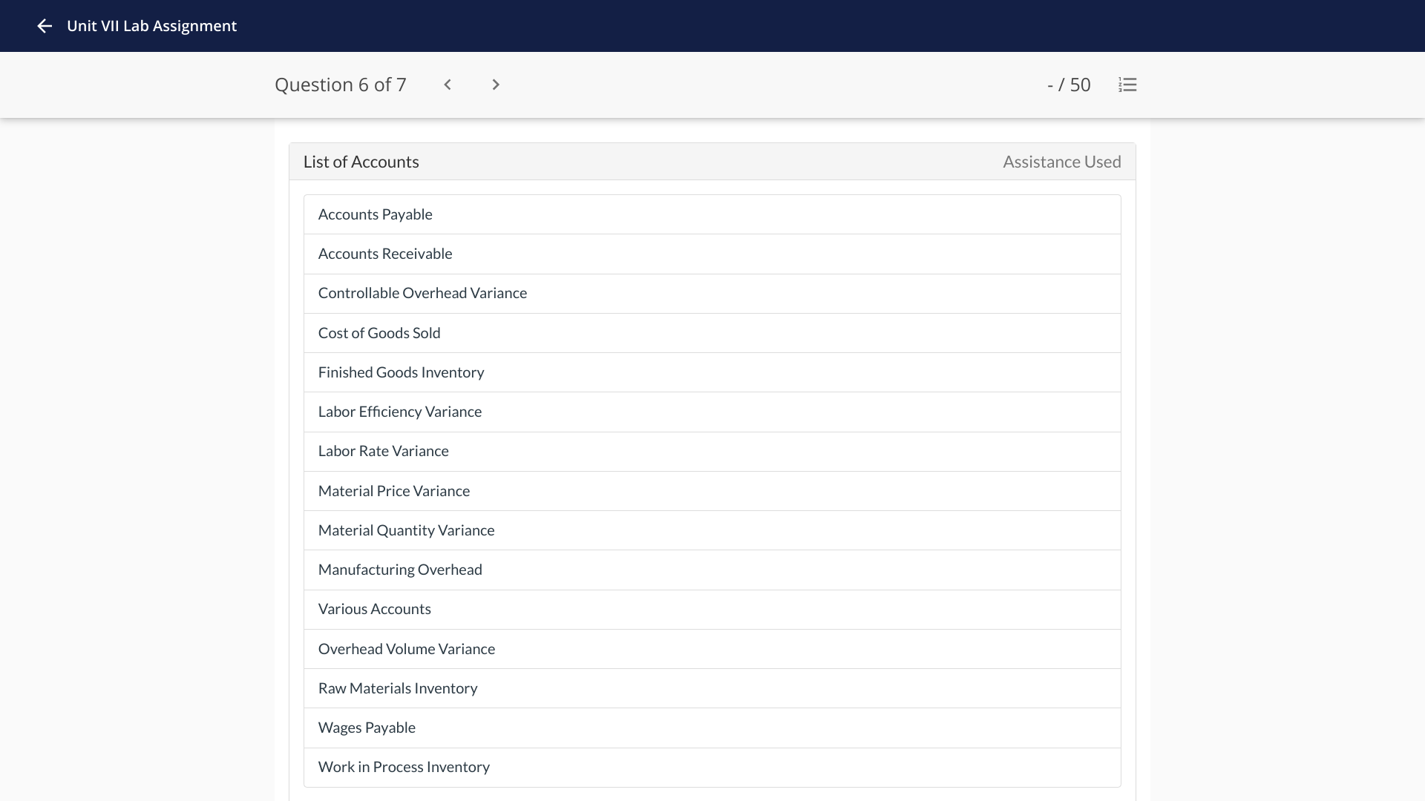Choose Controllable Overhead Variance account
This screenshot has width=1425, height=801.
click(x=422, y=293)
